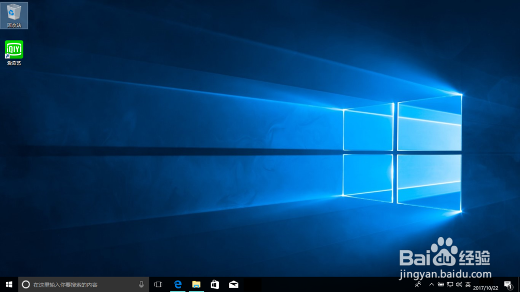
Task: Open File Explorer from taskbar
Action: (x=197, y=284)
